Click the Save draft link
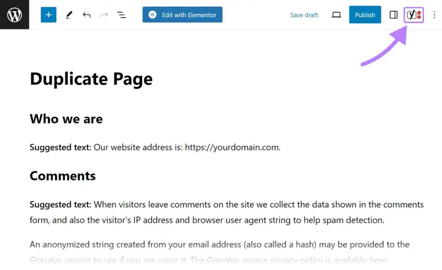The width and height of the screenshot is (442, 270). pos(304,15)
